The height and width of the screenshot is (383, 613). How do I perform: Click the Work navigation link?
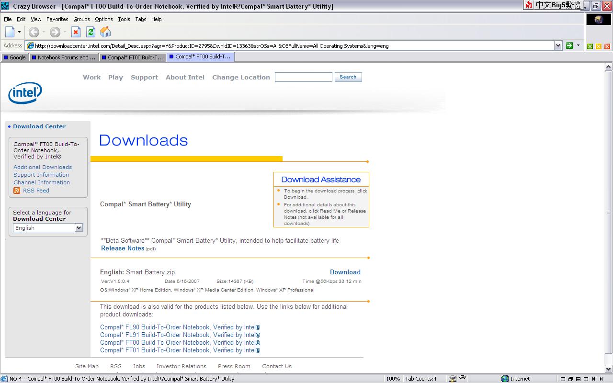(x=91, y=77)
